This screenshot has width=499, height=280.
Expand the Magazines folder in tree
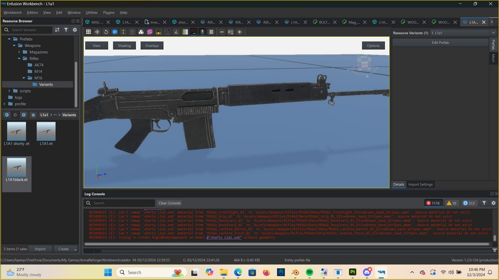pos(19,52)
